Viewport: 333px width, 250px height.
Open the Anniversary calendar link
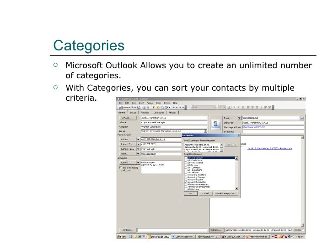269,148
